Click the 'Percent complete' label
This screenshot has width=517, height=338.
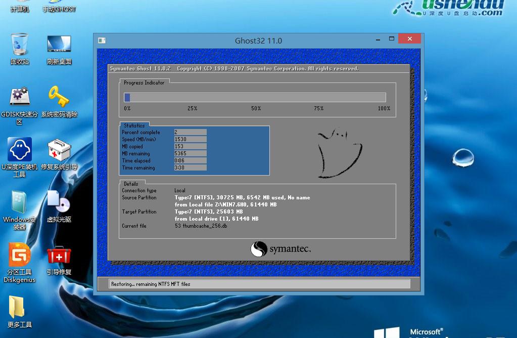[x=141, y=132]
